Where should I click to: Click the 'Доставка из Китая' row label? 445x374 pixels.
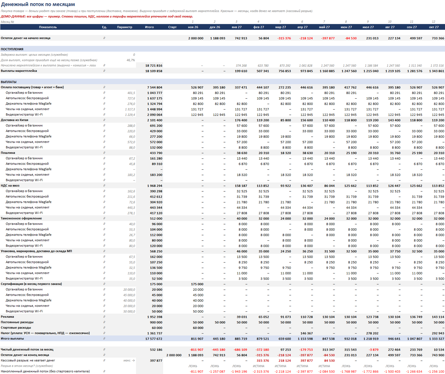(15, 120)
